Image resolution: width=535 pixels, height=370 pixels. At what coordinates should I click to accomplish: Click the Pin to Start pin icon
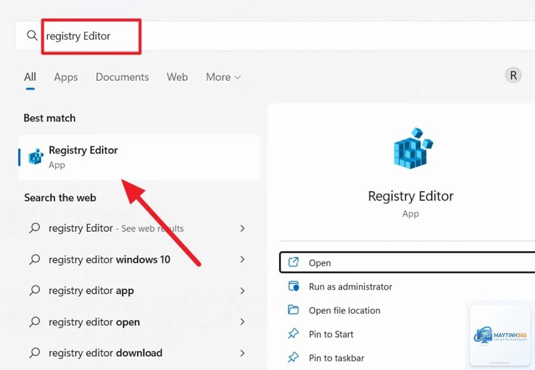click(293, 334)
